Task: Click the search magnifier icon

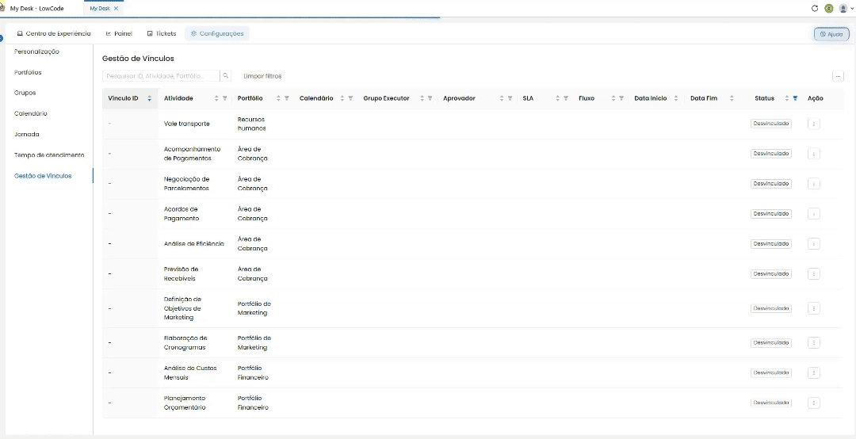Action: tap(225, 76)
